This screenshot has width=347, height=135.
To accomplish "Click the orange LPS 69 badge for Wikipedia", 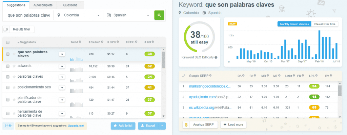I will click(x=314, y=108).
